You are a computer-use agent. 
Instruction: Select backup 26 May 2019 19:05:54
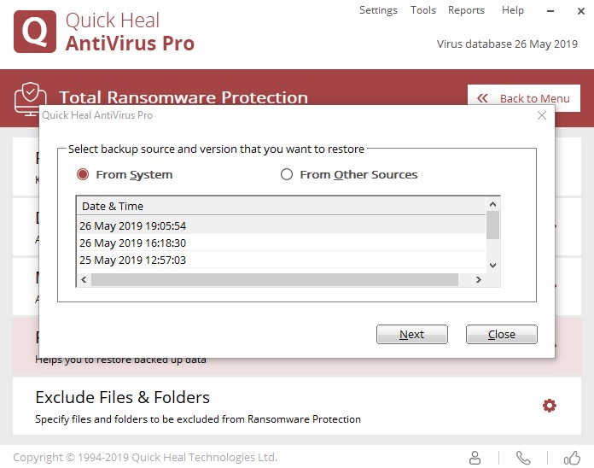[x=133, y=226]
